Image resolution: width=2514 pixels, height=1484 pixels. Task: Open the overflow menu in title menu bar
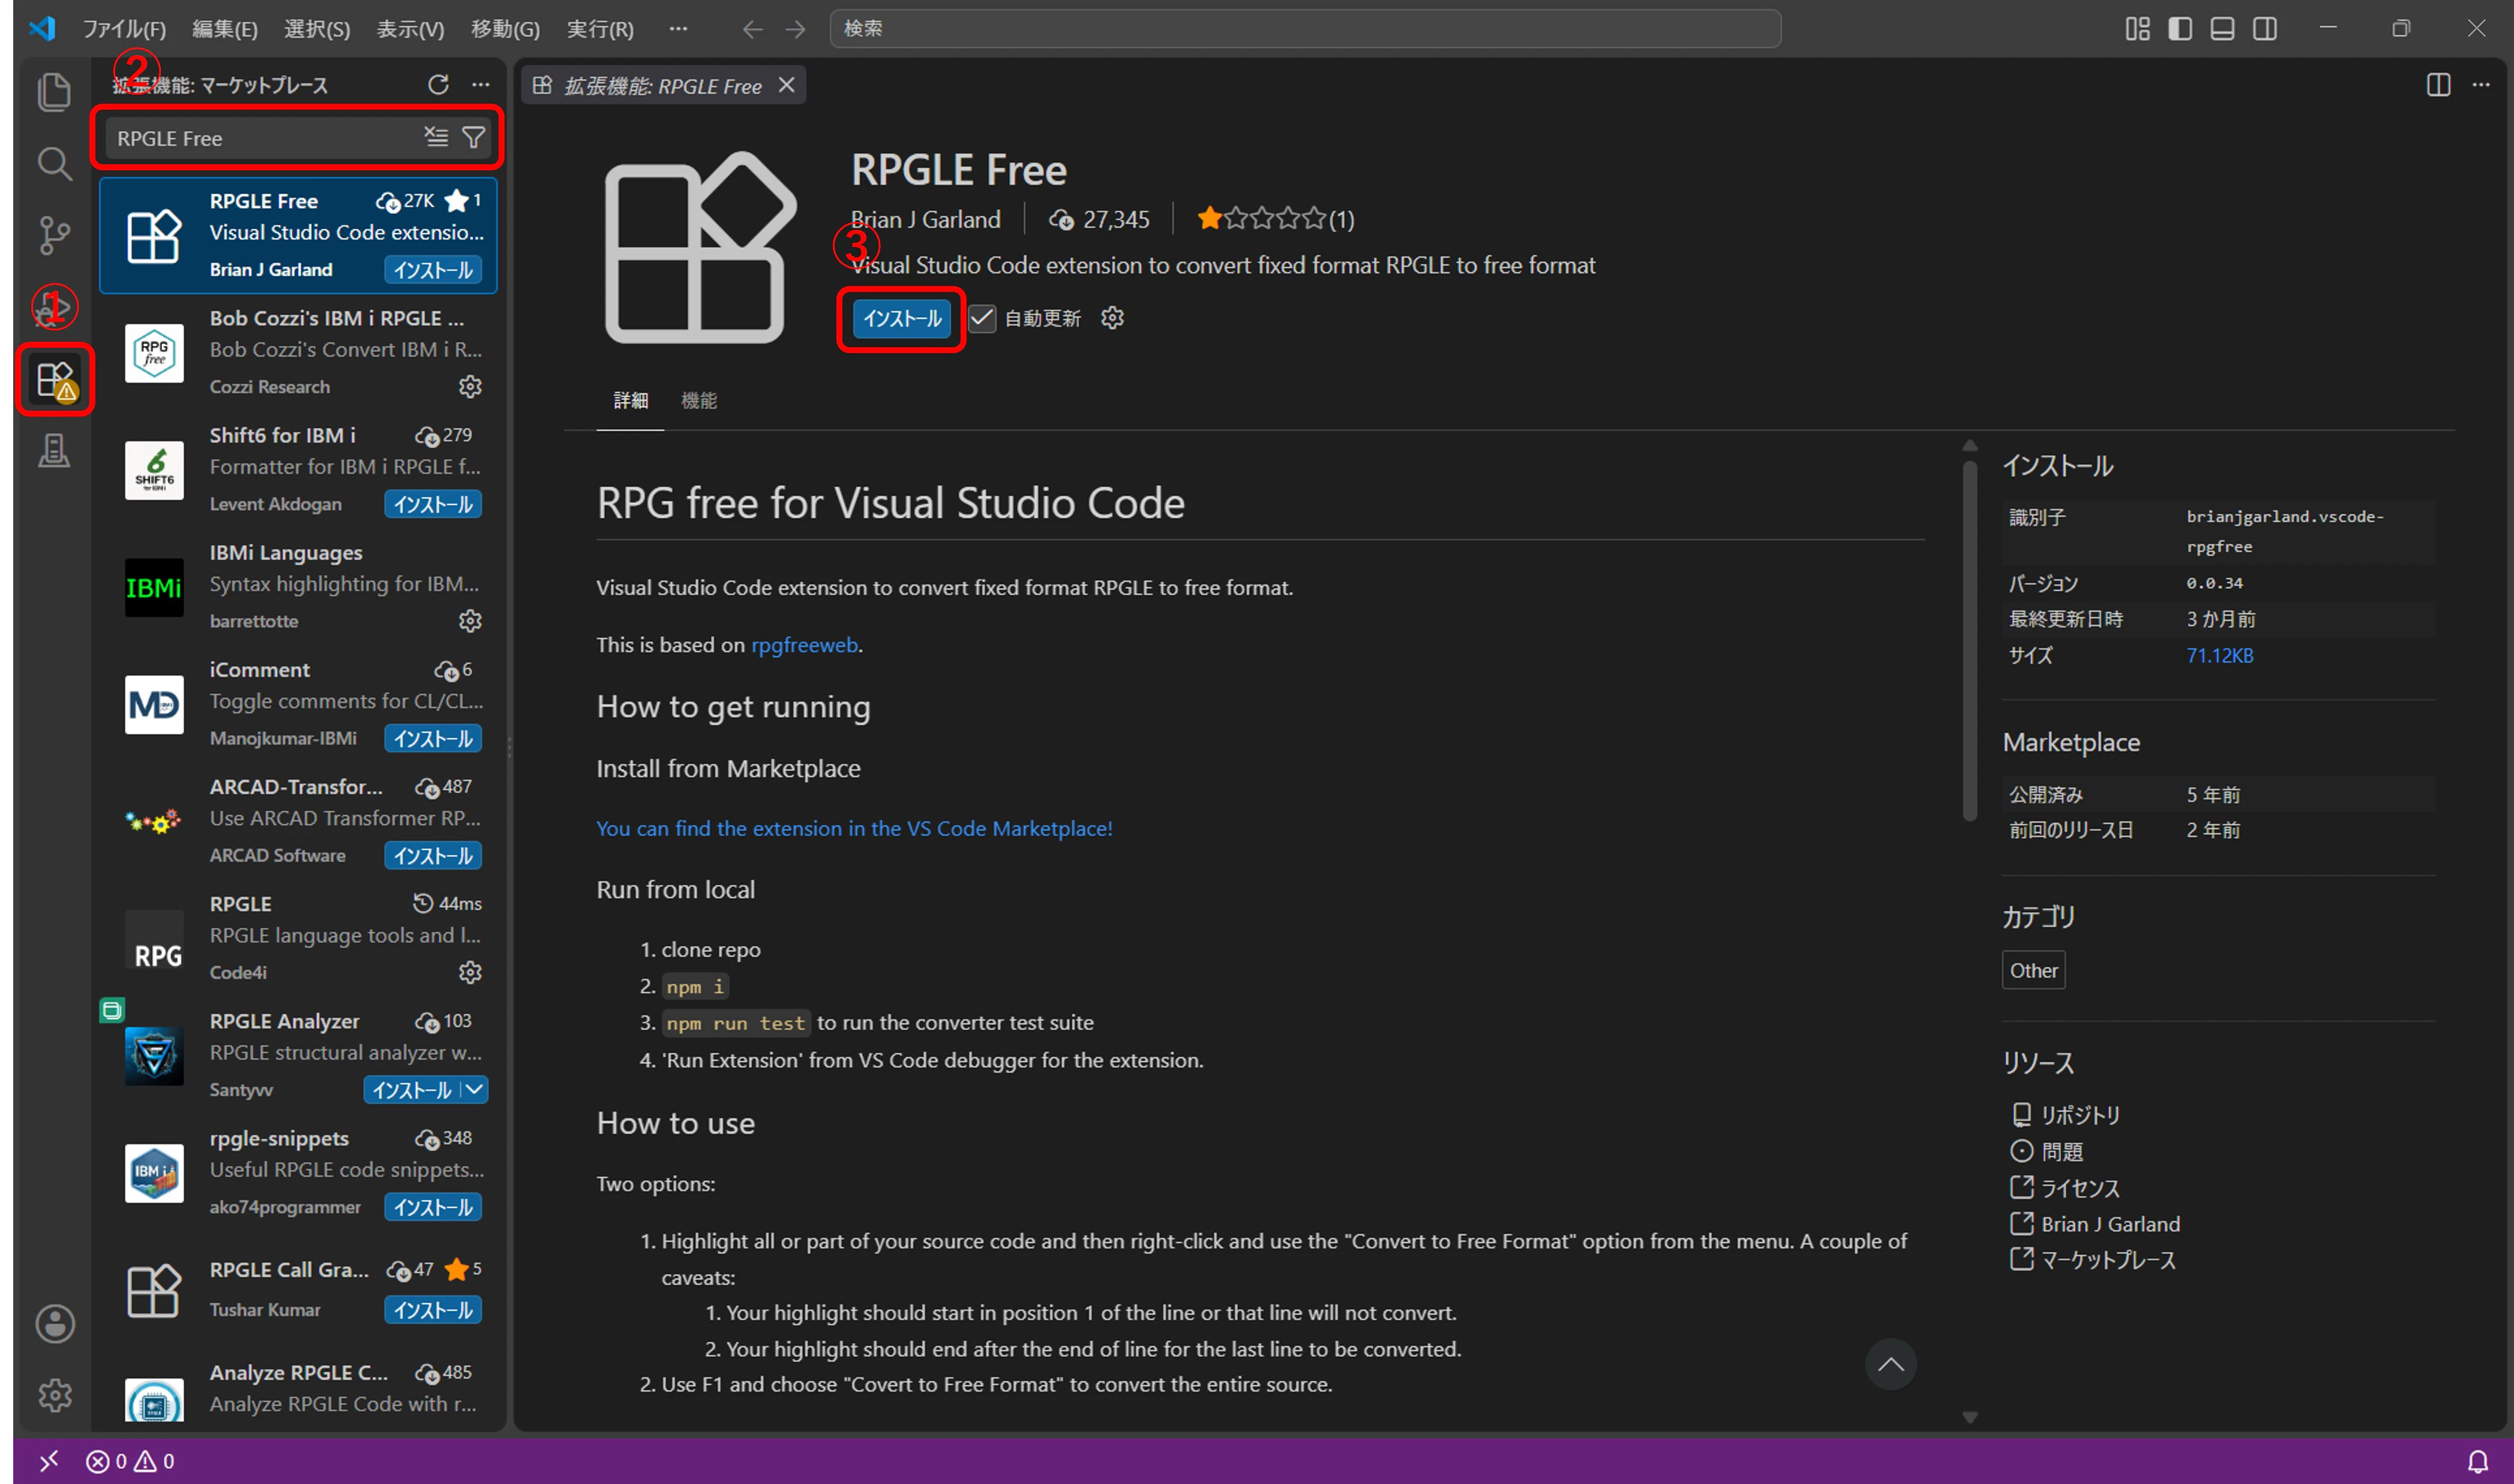678,29
